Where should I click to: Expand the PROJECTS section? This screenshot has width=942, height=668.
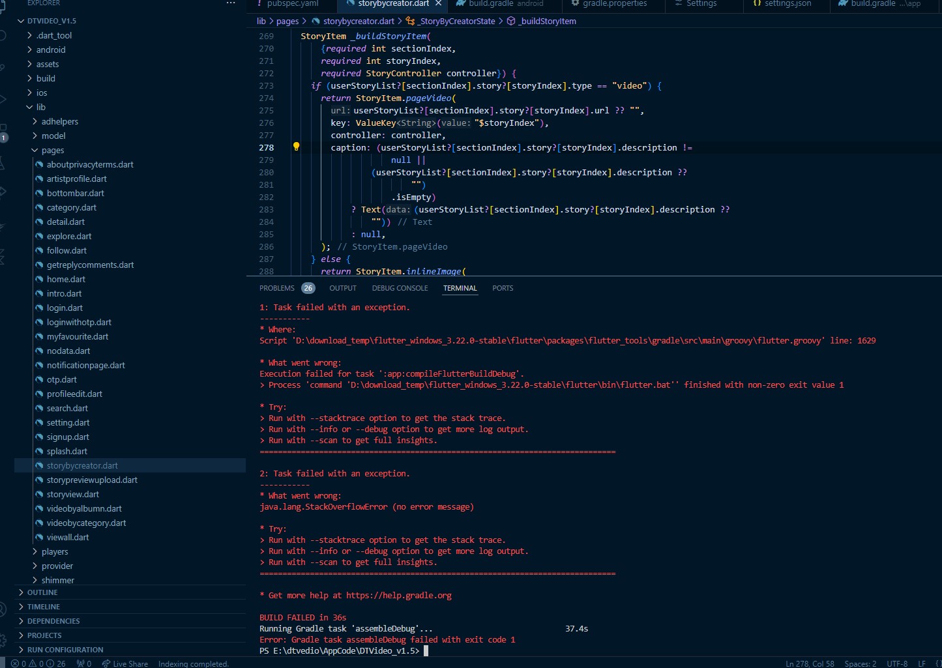(x=130, y=635)
